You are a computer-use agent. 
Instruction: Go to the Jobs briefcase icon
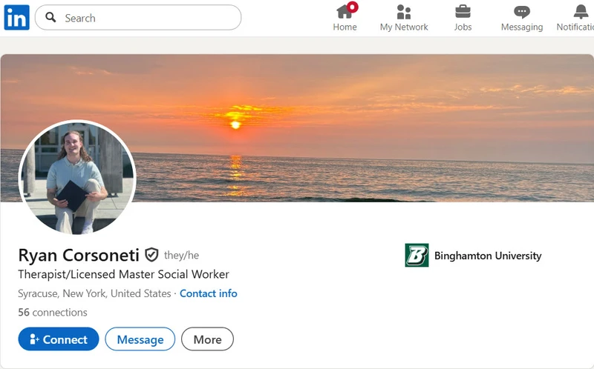coord(463,12)
